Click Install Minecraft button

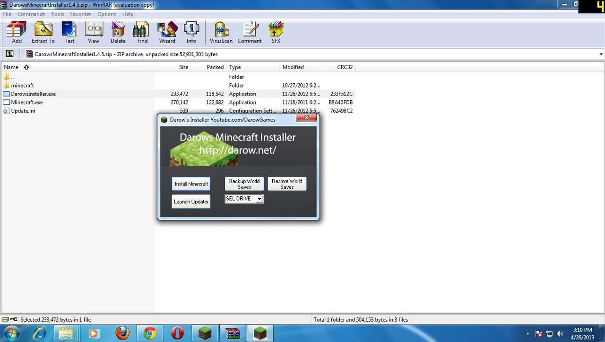coord(191,184)
